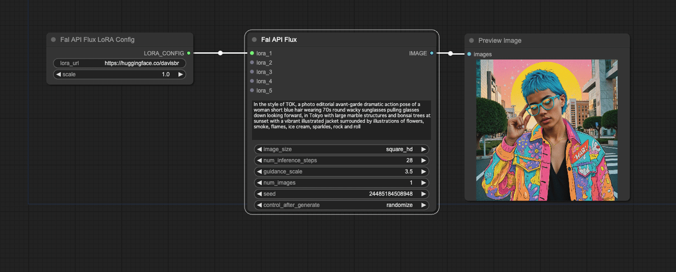Collapse the Fal API Flux LoRA Config node dot
This screenshot has width=676, height=272.
click(x=54, y=40)
